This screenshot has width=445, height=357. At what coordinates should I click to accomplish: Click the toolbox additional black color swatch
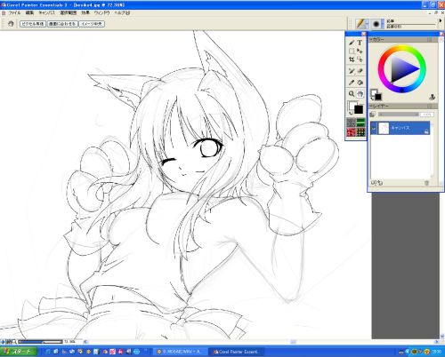(x=359, y=110)
